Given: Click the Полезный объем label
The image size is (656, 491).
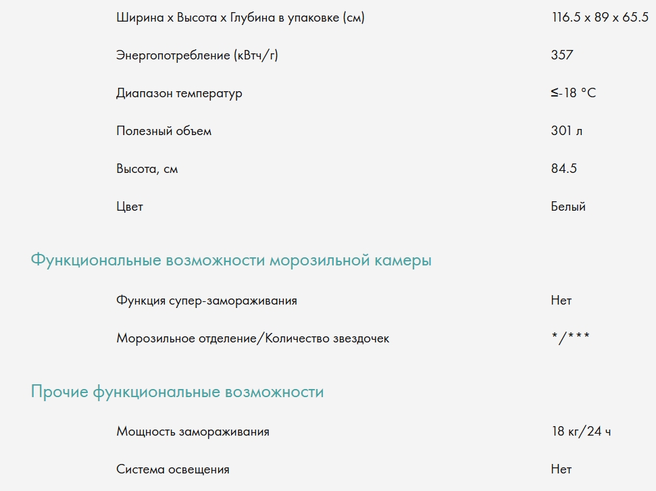Looking at the screenshot, I should coord(163,131).
